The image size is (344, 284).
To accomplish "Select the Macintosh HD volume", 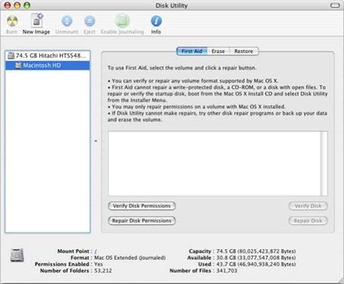I will click(48, 65).
